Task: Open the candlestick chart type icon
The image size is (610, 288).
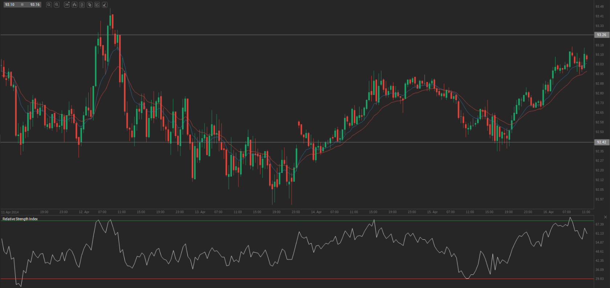Action: tap(74, 5)
